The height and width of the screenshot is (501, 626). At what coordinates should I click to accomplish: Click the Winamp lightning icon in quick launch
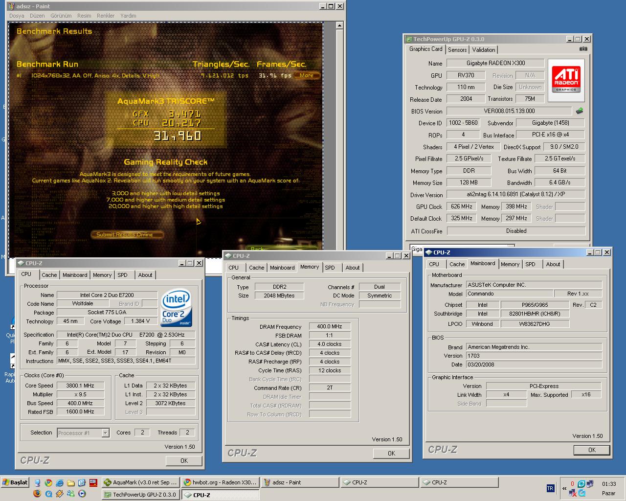59,494
